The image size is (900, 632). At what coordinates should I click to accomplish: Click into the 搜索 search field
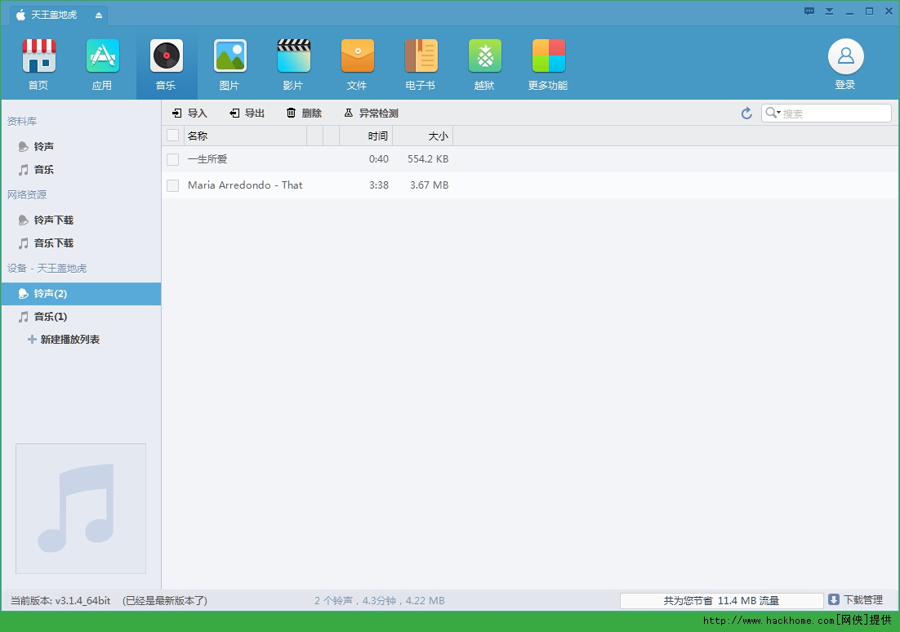833,113
